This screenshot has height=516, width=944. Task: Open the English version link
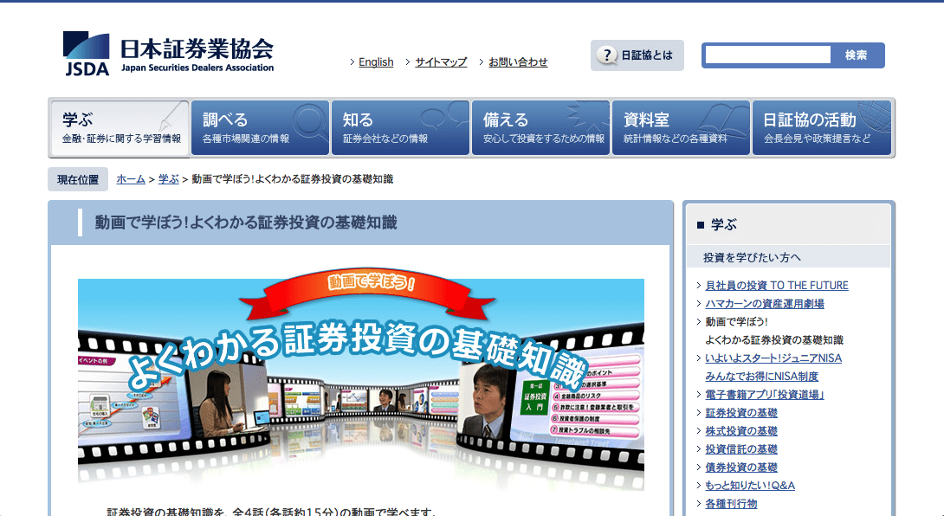[x=376, y=62]
